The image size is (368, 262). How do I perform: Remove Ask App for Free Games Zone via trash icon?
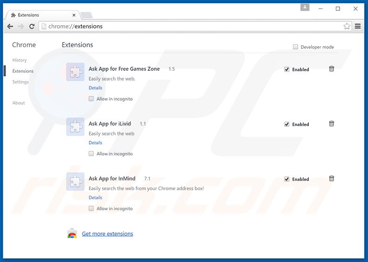331,69
